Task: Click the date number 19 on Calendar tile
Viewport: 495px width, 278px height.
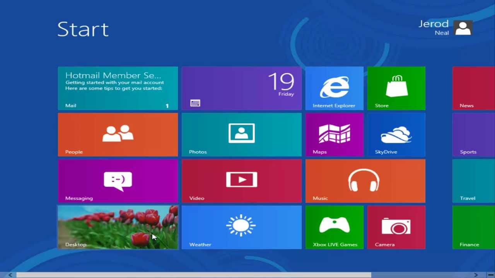Action: pyautogui.click(x=281, y=81)
